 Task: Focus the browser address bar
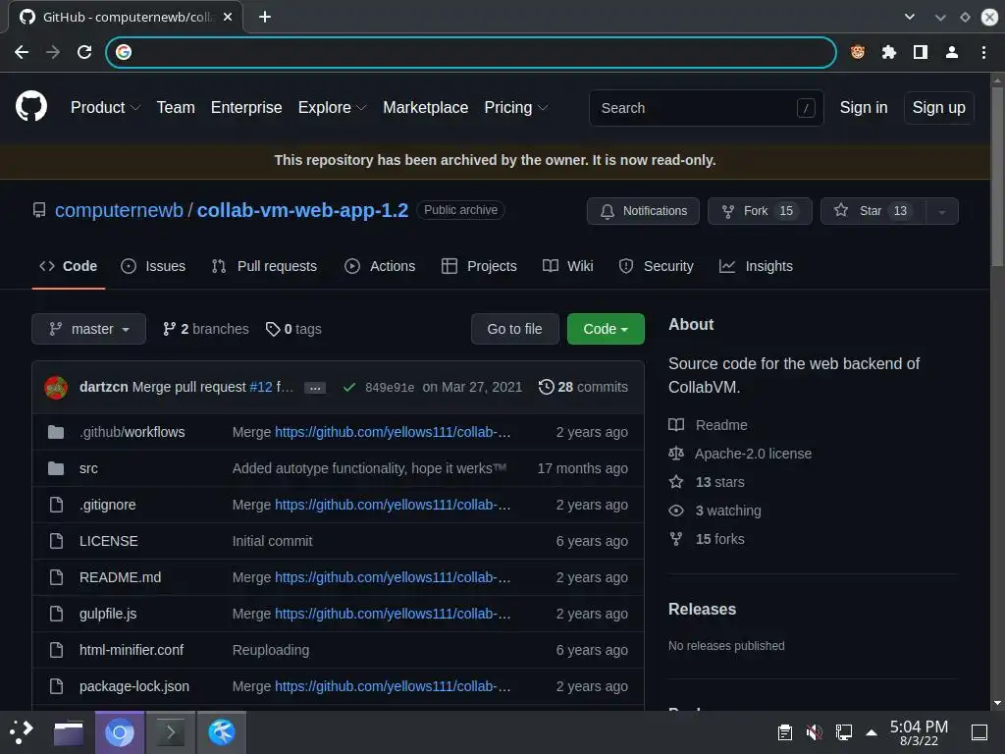[471, 52]
